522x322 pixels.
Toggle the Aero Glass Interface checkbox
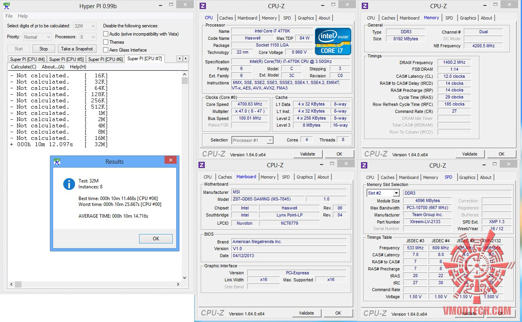[x=105, y=50]
